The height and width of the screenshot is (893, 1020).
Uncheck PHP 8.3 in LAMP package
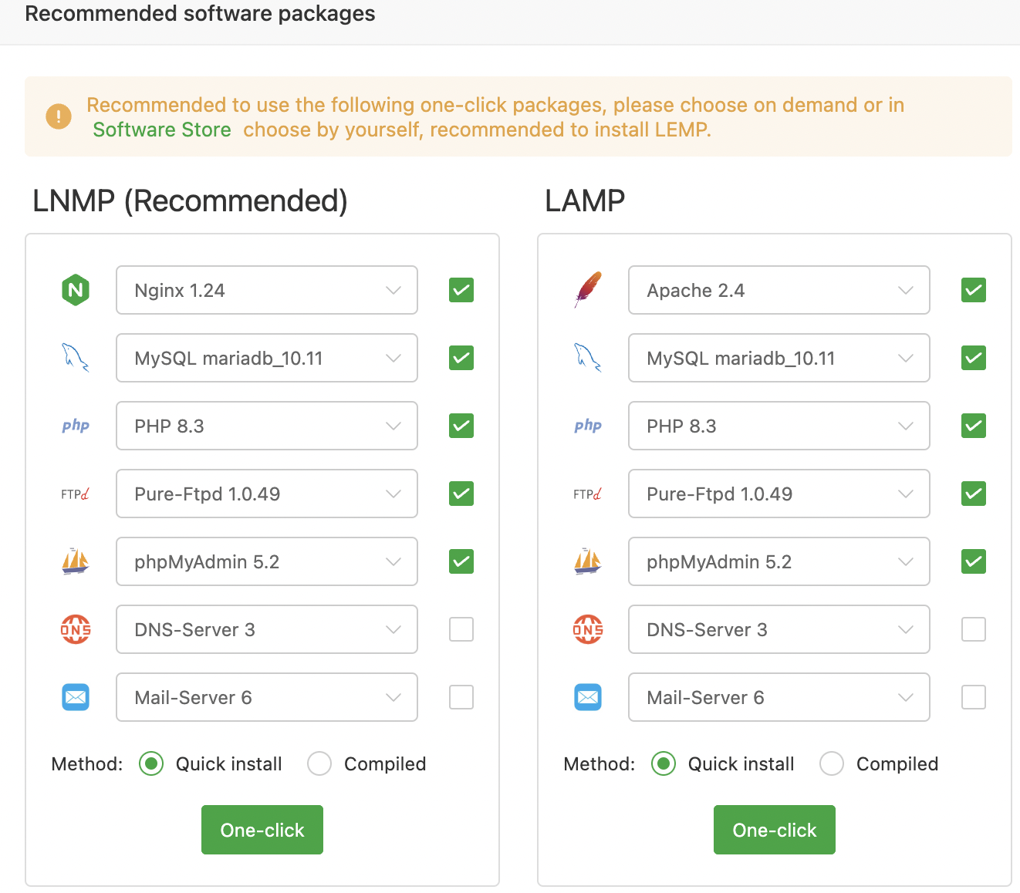[974, 426]
